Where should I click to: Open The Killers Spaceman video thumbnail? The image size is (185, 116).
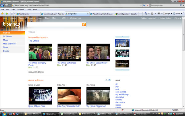(x=98, y=96)
